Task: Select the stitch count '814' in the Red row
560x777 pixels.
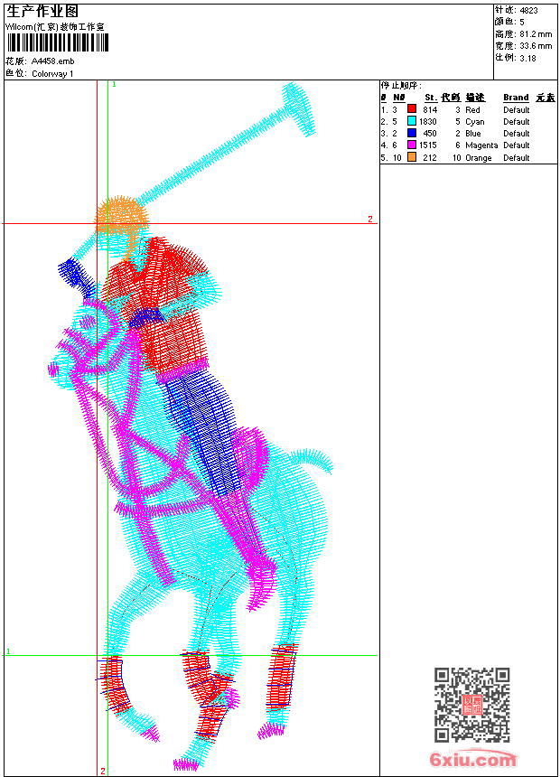Action: point(430,109)
